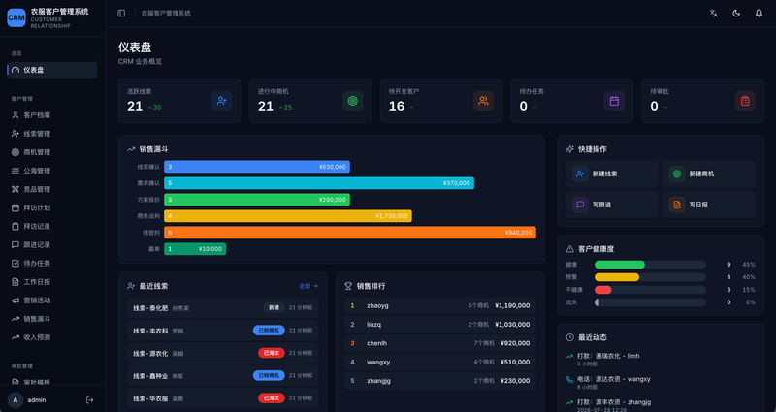The image size is (776, 412).
Task: Click the 进行中商机 target icon
Action: pos(352,101)
